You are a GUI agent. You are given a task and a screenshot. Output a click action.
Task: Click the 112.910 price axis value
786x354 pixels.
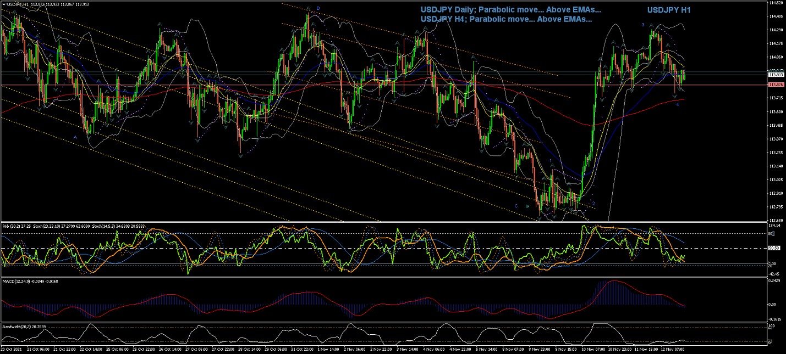776,193
